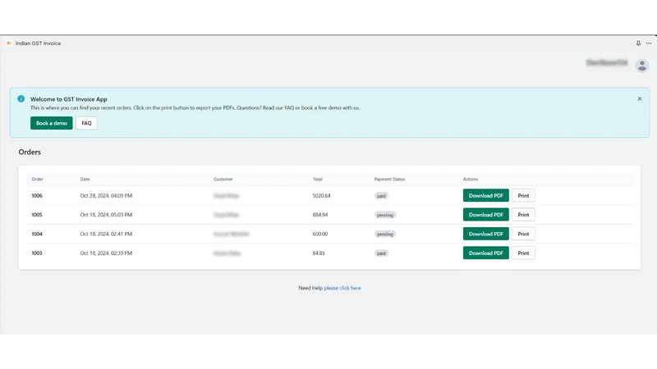Click the user avatar profile icon
Screen dimensions: 657x369
[642, 66]
